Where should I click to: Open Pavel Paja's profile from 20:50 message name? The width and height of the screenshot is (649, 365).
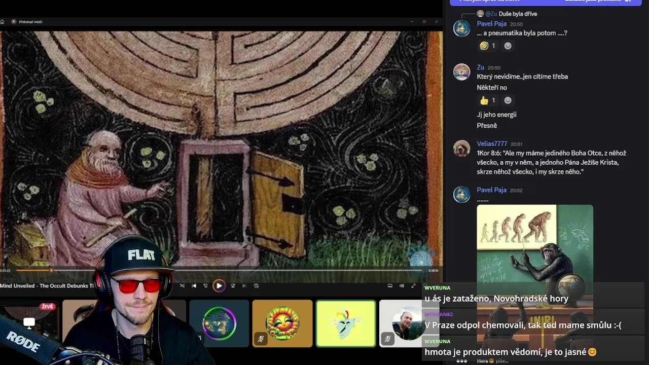coord(491,24)
